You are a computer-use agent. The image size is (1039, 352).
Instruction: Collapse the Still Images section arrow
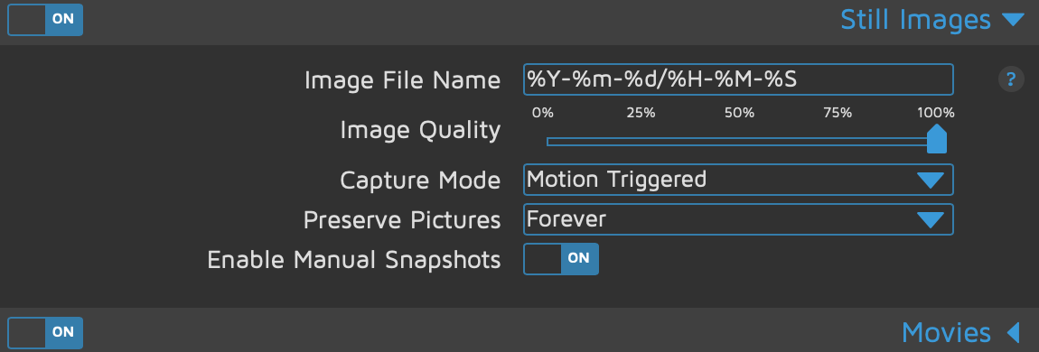click(1013, 20)
